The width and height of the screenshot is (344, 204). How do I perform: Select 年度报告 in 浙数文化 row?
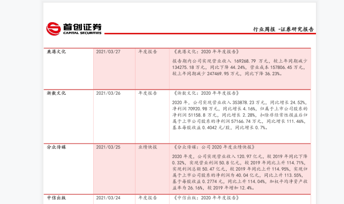pos(148,93)
